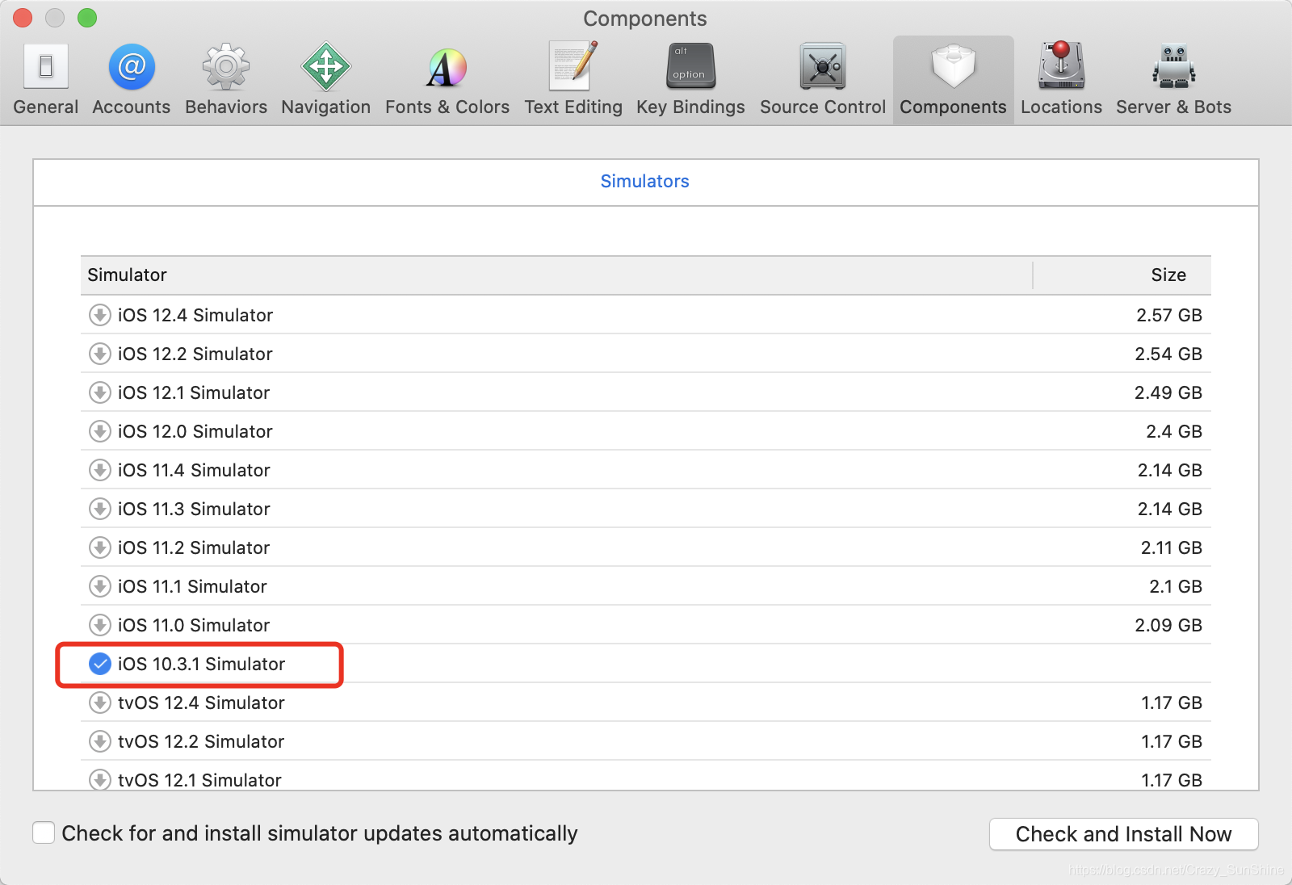Open the Behaviors gear pane
This screenshot has height=885, width=1292.
(x=226, y=80)
